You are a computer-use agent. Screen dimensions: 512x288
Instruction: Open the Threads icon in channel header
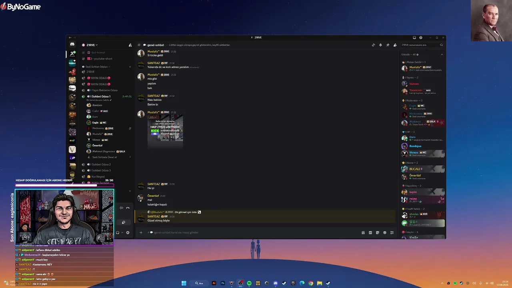pyautogui.click(x=373, y=45)
